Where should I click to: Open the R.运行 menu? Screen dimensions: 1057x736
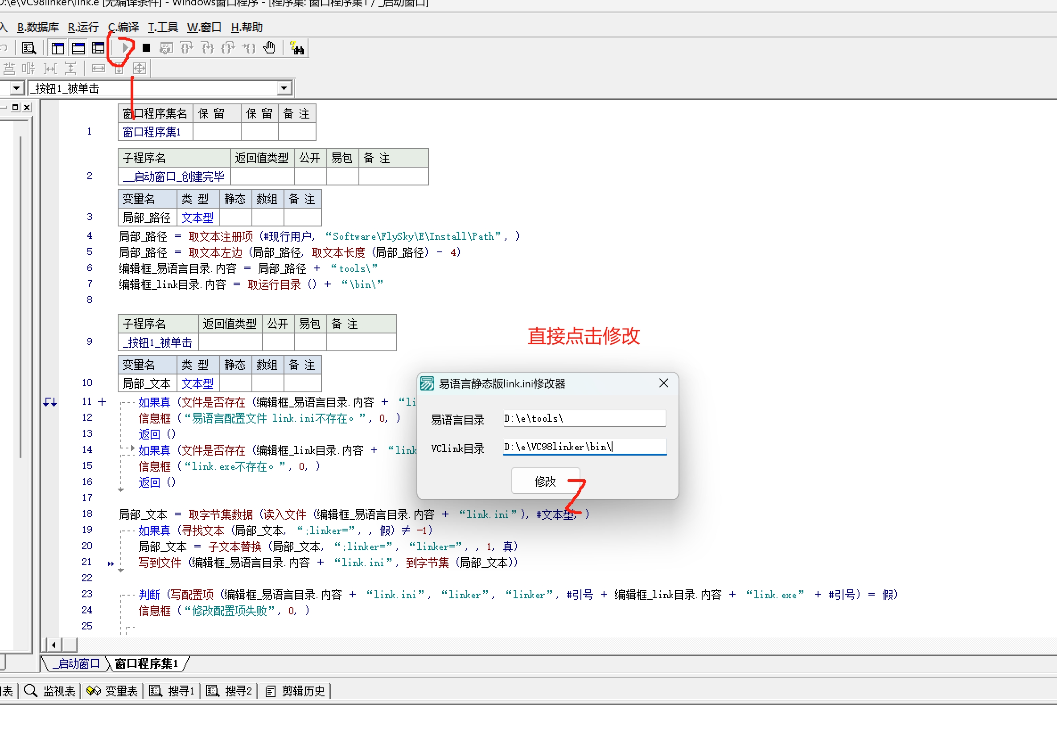83,27
